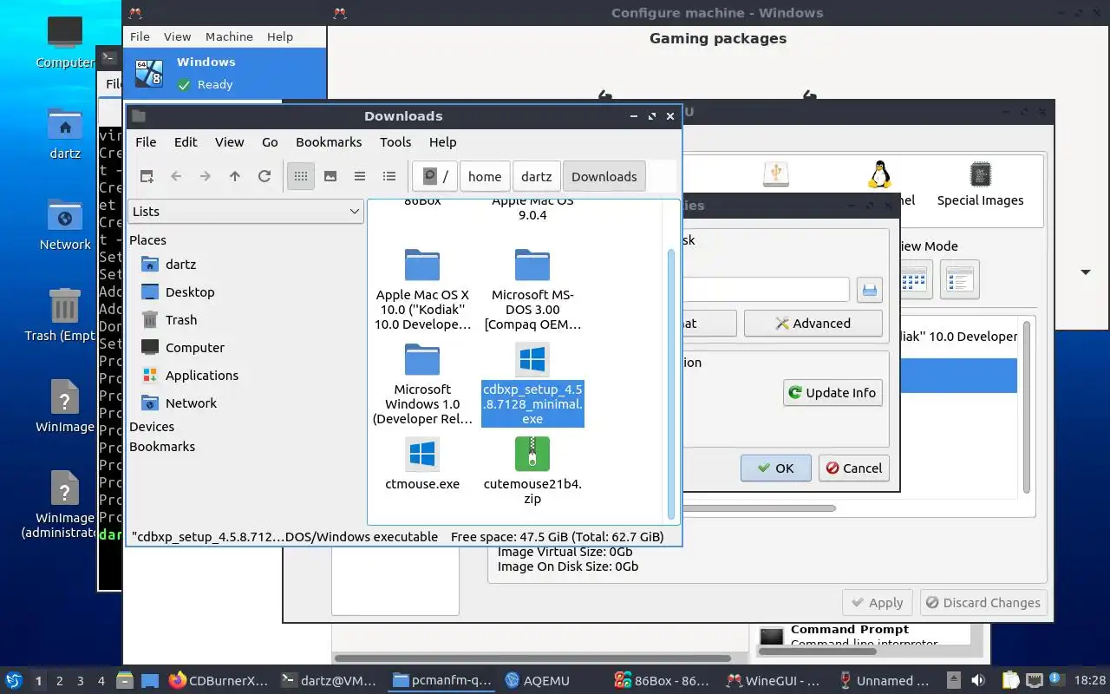Viewport: 1110px width, 694px height.
Task: Click Update Info button
Action: [x=832, y=392]
